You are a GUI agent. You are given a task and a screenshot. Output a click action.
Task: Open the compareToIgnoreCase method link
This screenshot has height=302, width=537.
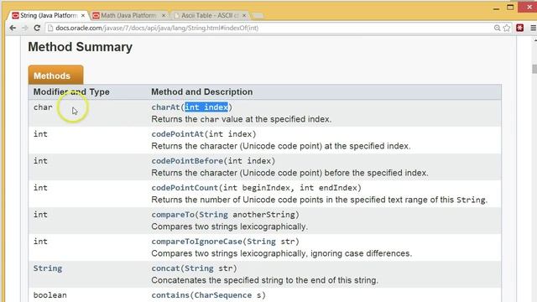pos(196,242)
